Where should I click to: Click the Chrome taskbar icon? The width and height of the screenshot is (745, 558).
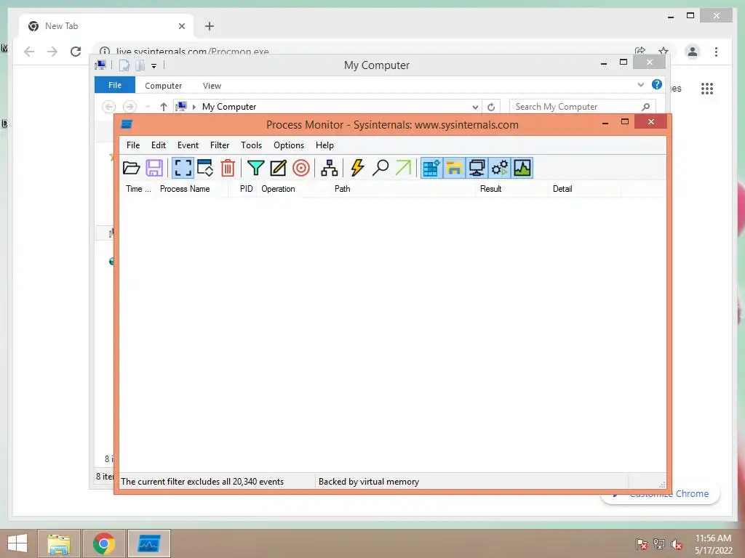104,543
